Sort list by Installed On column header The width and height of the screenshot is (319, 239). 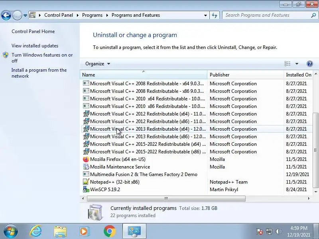(298, 75)
